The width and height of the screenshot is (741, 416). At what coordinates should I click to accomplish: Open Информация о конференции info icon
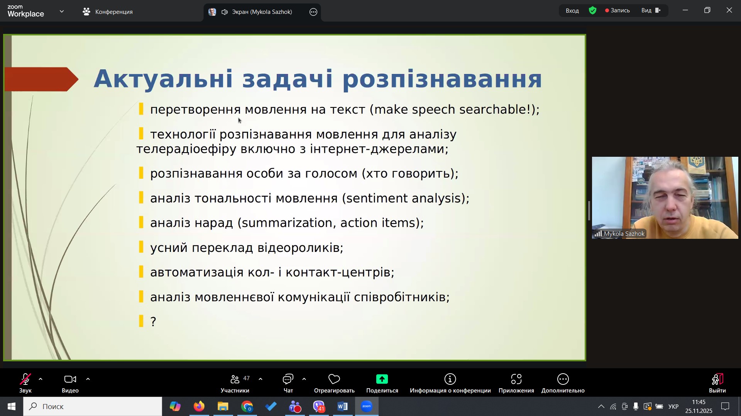[x=450, y=380]
